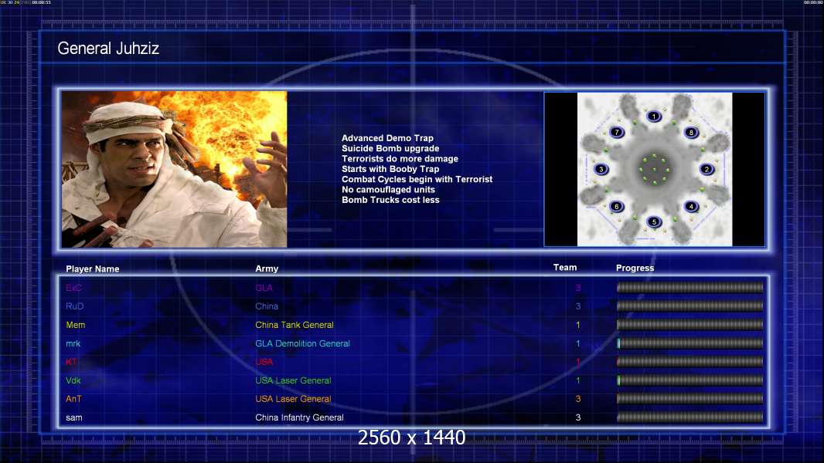This screenshot has width=824, height=463.
Task: Click Advanced Demo Trap ability text
Action: (x=387, y=138)
